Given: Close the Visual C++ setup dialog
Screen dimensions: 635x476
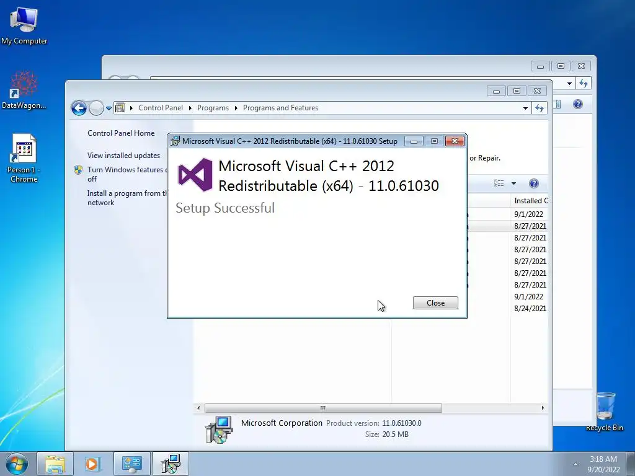Looking at the screenshot, I should click(435, 302).
